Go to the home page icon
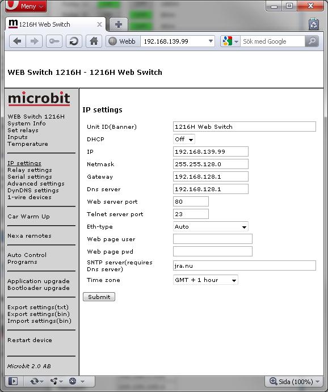Image resolution: width=328 pixels, height=392 pixels. tap(94, 41)
